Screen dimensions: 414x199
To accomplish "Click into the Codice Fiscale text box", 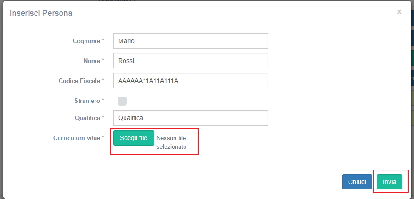I will (190, 81).
